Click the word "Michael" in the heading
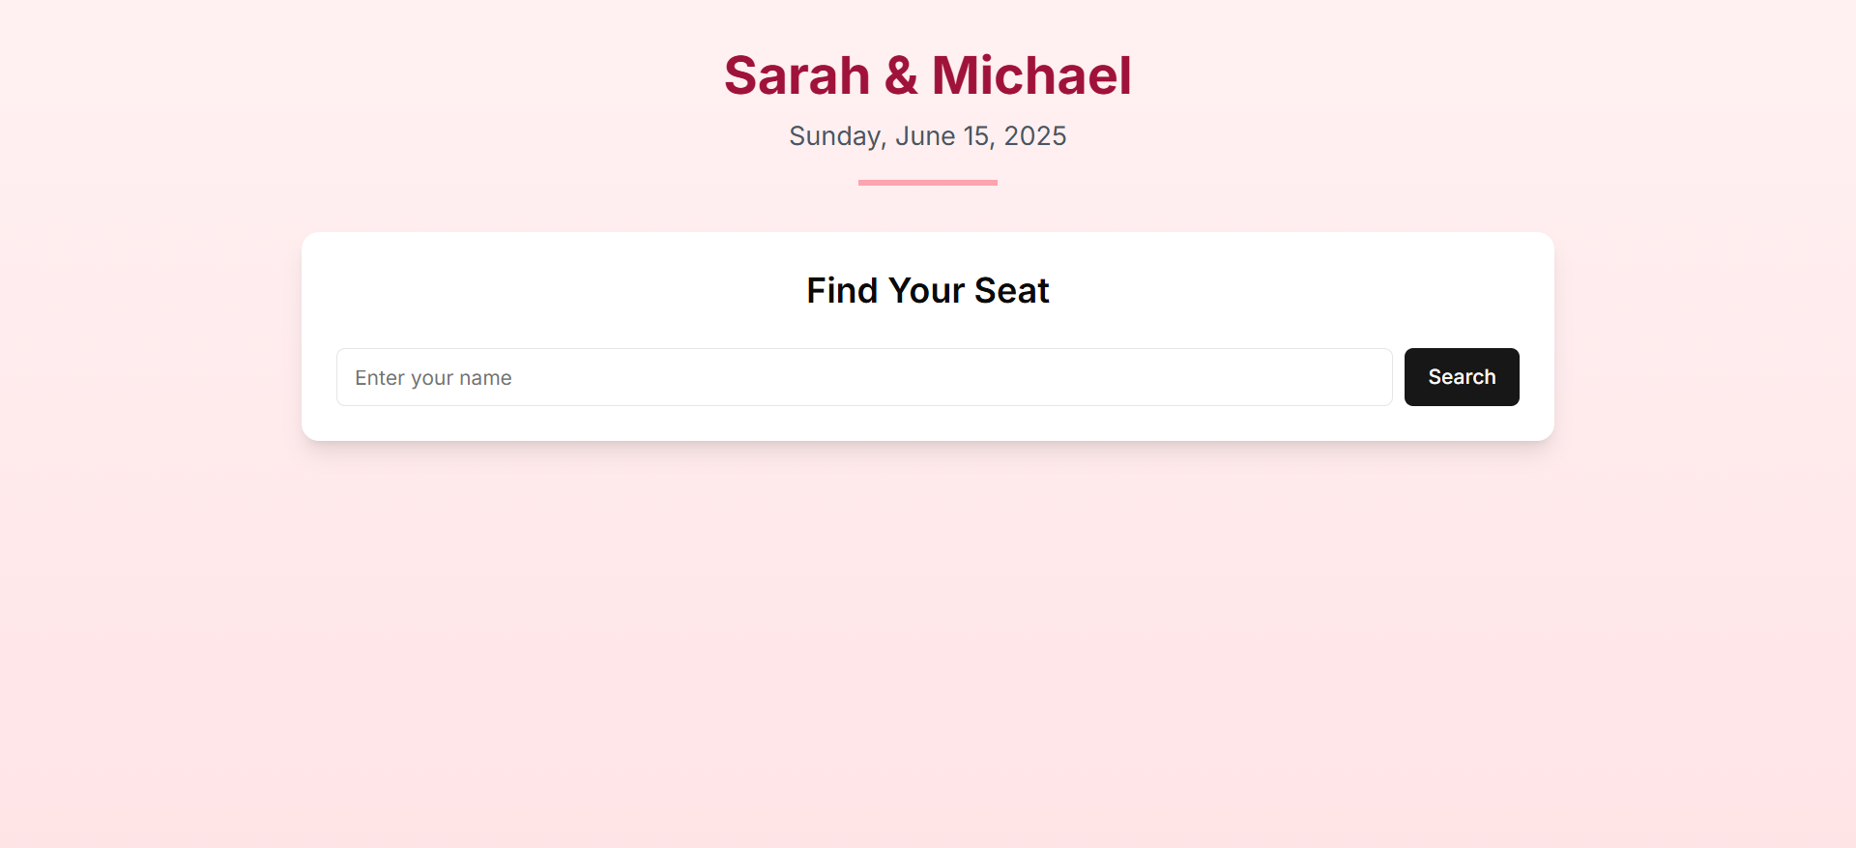Viewport: 1856px width, 848px height. click(1030, 75)
